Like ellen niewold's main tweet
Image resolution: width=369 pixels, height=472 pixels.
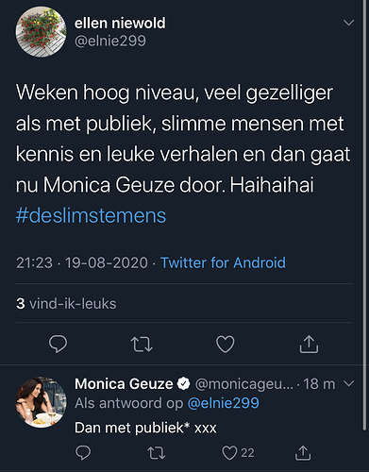pos(226,344)
